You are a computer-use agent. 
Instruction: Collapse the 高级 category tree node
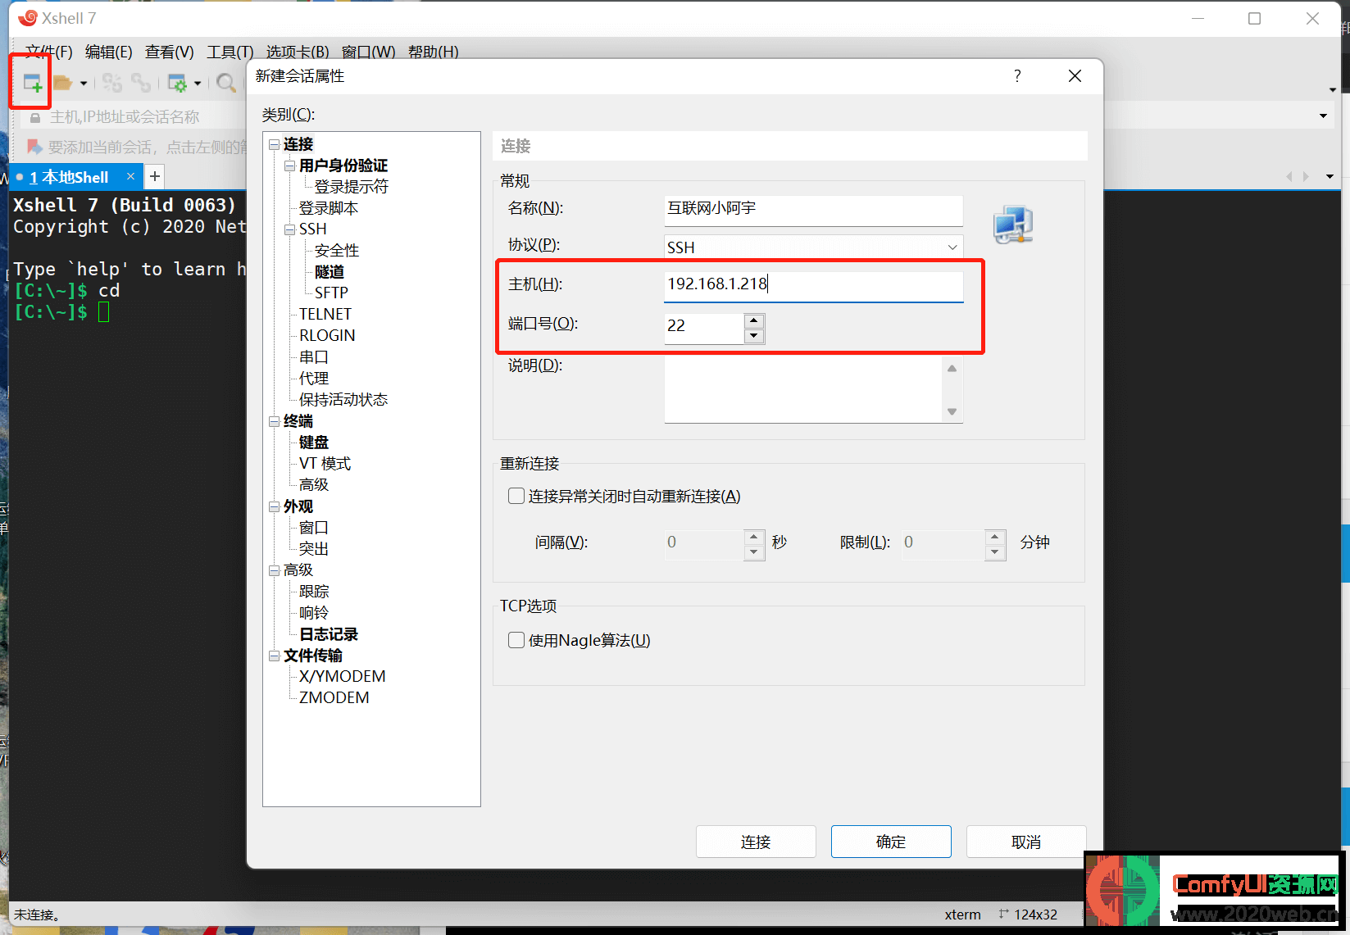274,570
